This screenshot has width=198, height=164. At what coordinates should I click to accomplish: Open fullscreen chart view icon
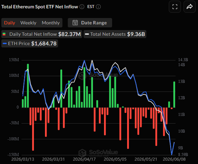pos(175,7)
